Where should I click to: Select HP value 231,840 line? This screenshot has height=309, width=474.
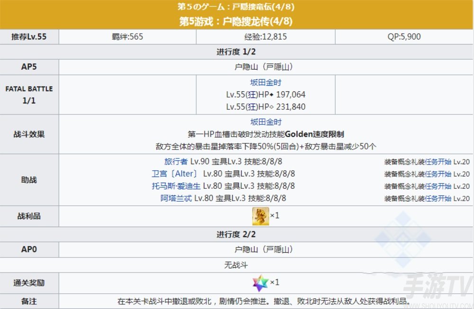pyautogui.click(x=266, y=107)
